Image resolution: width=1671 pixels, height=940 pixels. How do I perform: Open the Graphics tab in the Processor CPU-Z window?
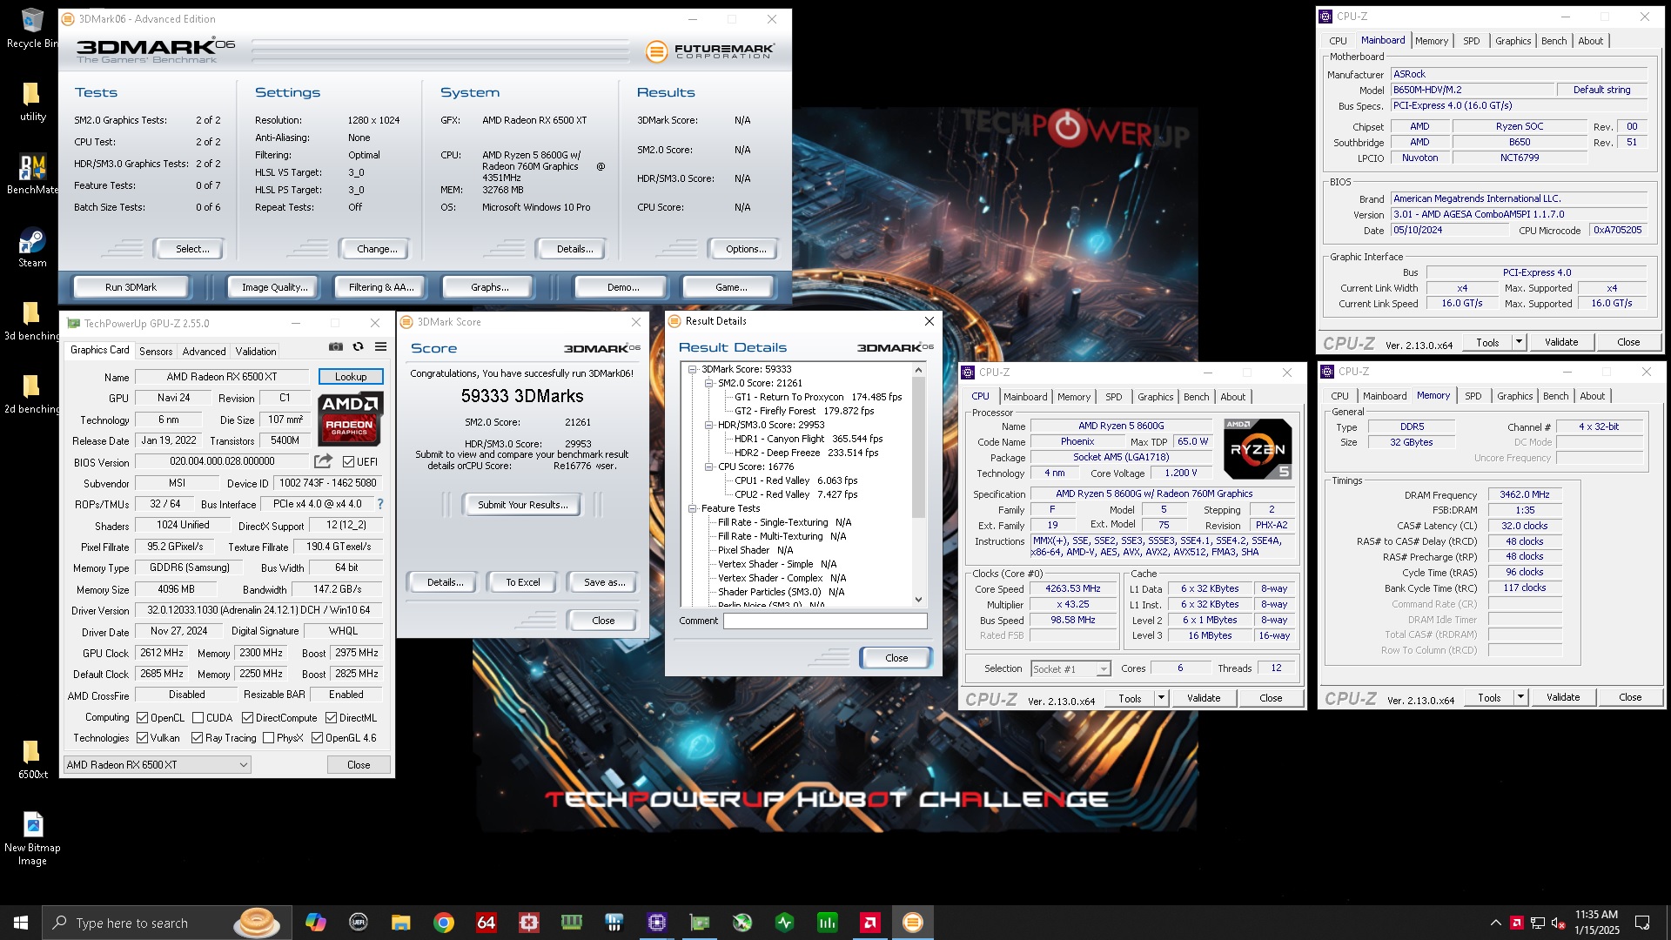(1155, 397)
